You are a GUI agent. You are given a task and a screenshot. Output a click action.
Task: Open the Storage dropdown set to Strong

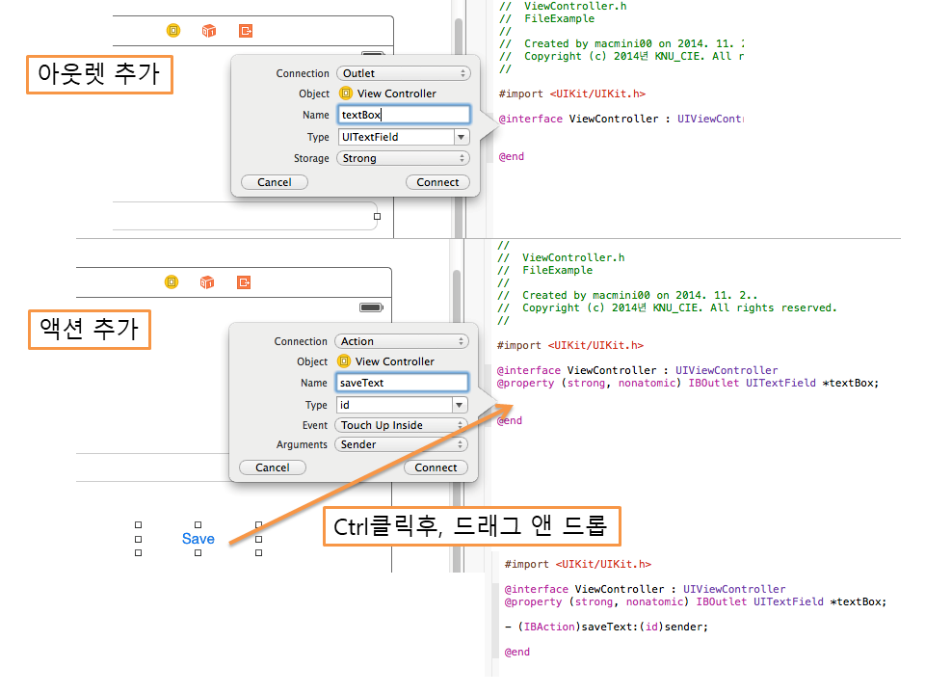tap(403, 158)
